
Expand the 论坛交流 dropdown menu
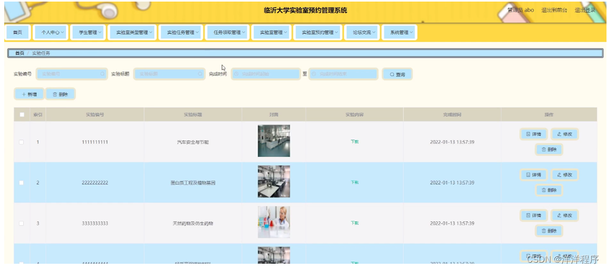[362, 33]
